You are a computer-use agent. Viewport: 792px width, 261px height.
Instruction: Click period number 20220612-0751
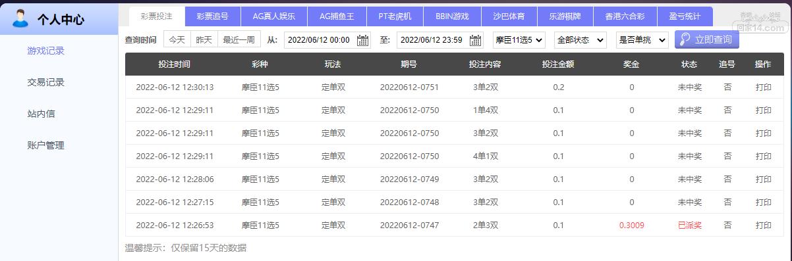tap(409, 87)
